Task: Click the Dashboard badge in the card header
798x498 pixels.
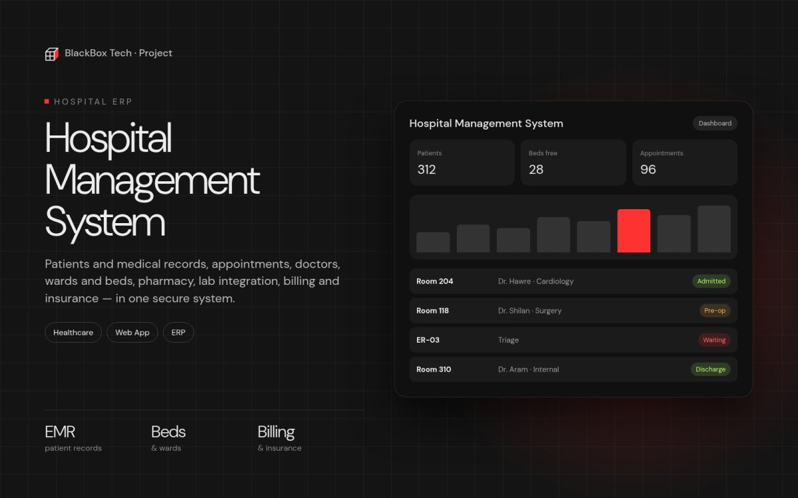Action: [715, 124]
